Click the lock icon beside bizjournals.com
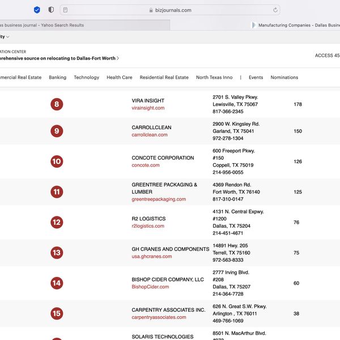This screenshot has width=340, height=340. pyautogui.click(x=150, y=10)
